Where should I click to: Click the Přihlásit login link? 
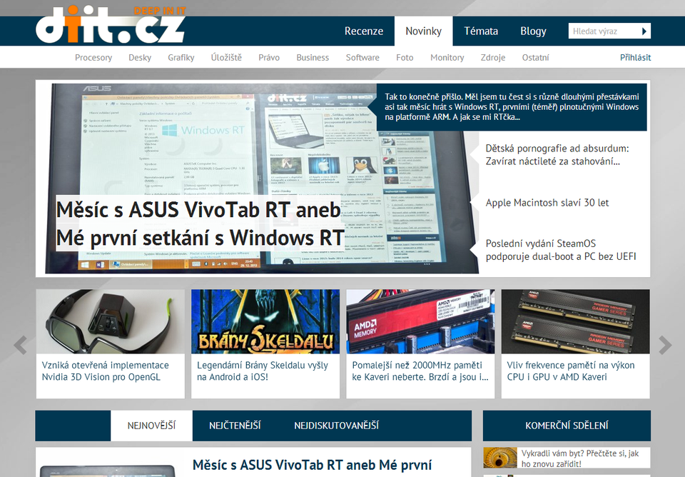(x=635, y=58)
